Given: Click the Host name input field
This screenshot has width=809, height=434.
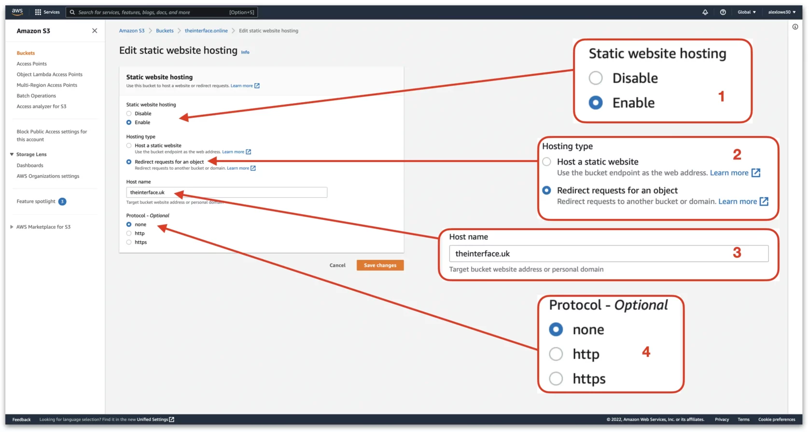Looking at the screenshot, I should [x=227, y=192].
